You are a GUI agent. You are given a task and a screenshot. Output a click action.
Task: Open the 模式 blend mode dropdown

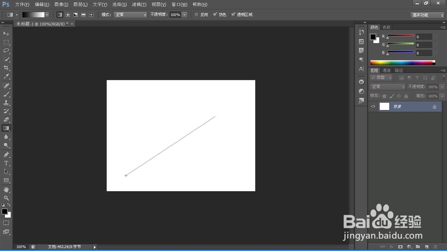pyautogui.click(x=130, y=15)
